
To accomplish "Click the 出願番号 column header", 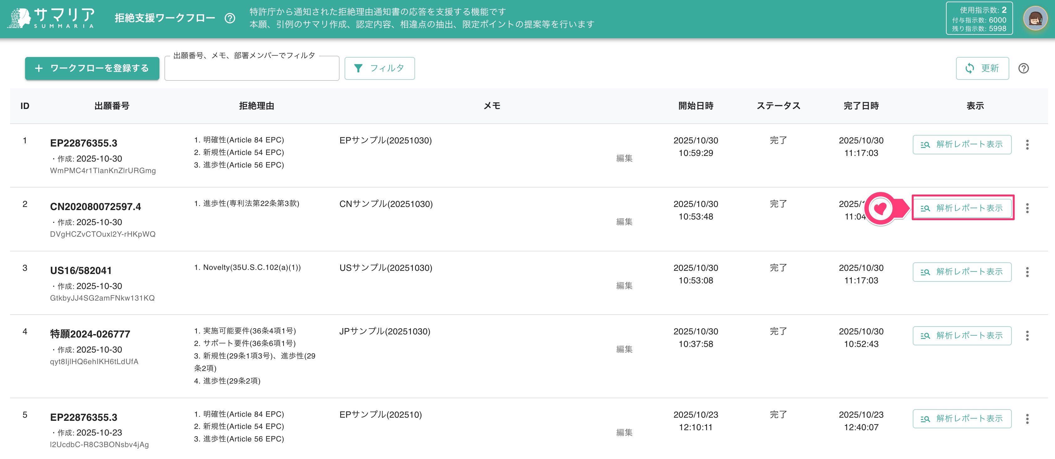I will click(112, 106).
